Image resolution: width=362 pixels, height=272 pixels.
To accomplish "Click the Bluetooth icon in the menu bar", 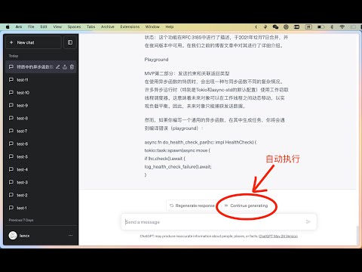I will point(332,26).
